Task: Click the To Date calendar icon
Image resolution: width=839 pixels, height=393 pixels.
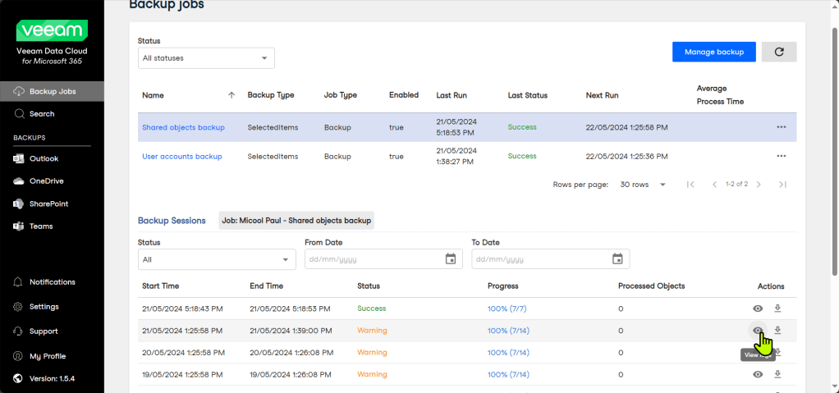Action: coord(617,259)
